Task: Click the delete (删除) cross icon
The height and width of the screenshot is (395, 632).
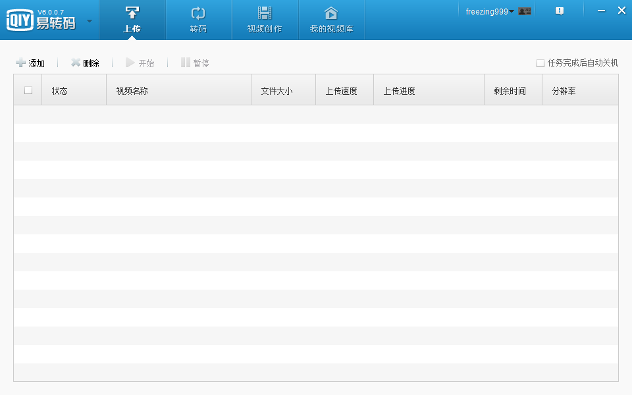Action: pos(76,63)
